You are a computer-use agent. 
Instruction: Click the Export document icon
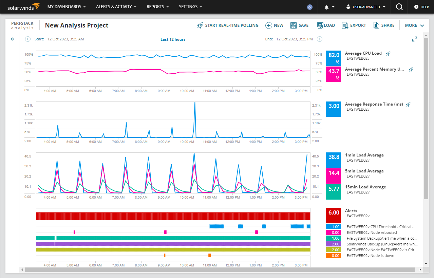tap(345, 25)
